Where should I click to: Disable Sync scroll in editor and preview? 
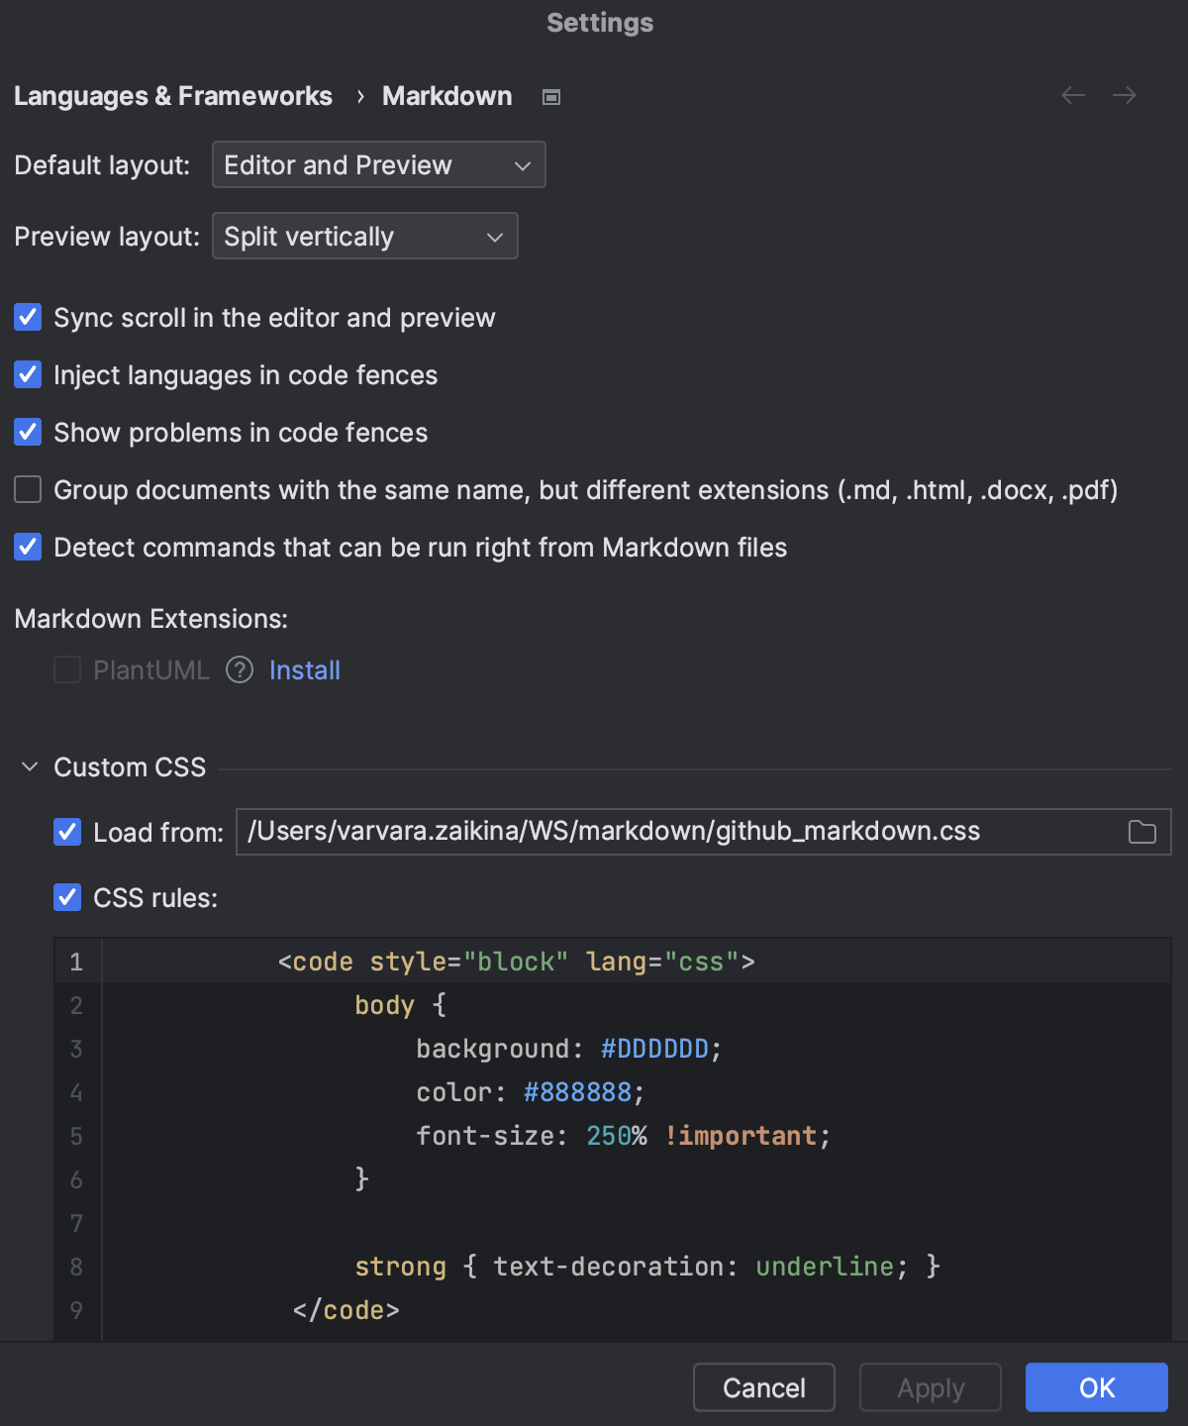coord(27,317)
